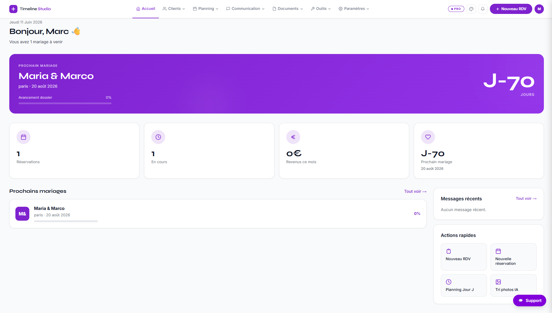Click the 0% value in Maria & Marco row
552x313 pixels.
[417, 214]
